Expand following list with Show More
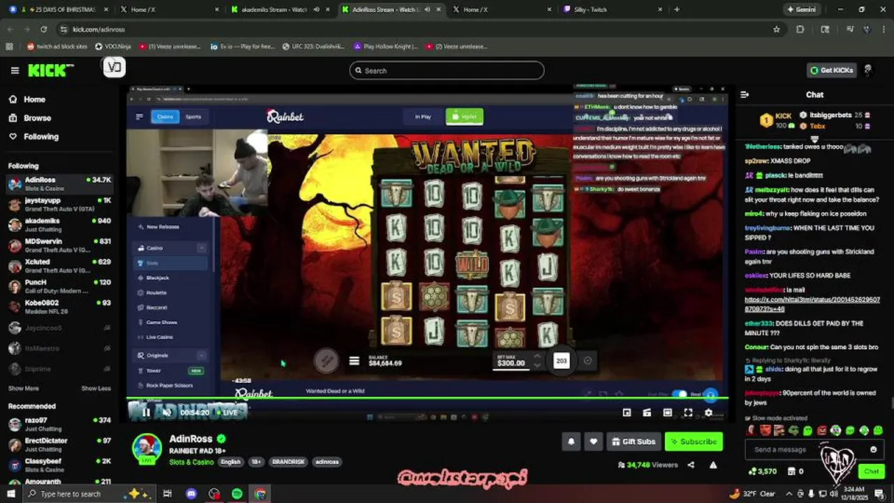 (x=24, y=388)
